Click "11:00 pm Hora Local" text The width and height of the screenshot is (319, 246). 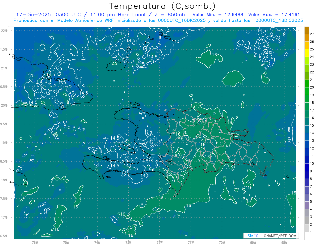(117, 15)
